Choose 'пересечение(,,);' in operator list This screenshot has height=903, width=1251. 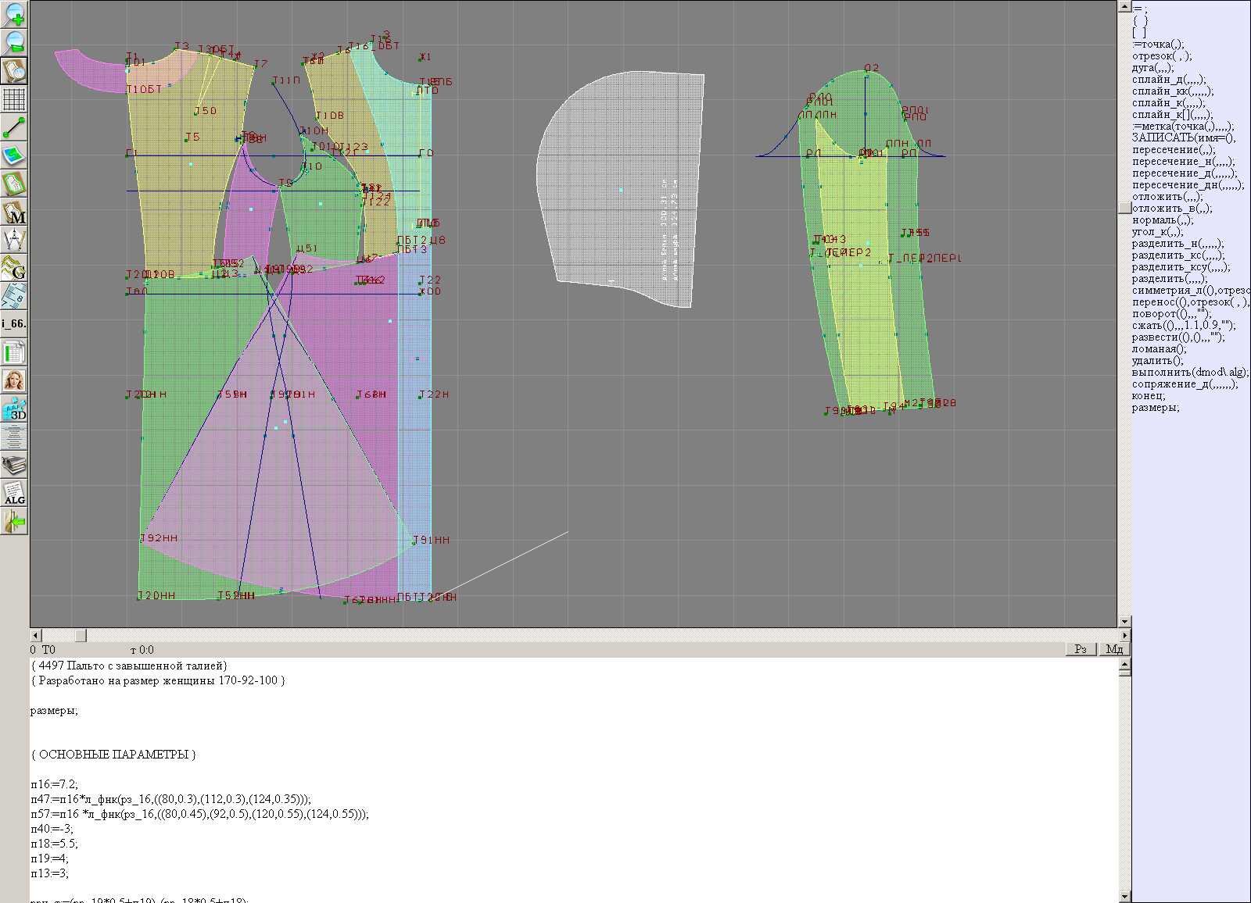click(x=1174, y=150)
